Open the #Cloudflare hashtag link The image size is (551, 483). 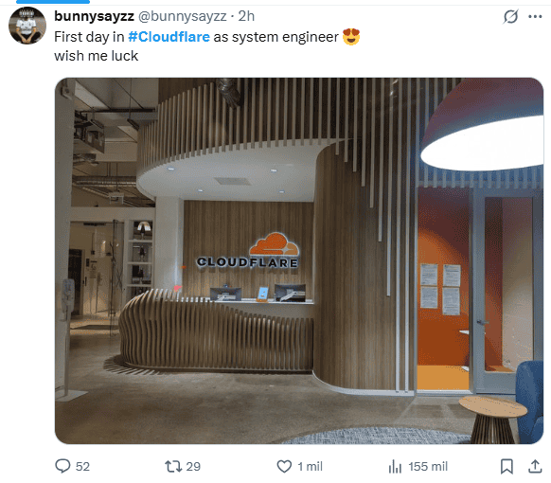(x=169, y=37)
